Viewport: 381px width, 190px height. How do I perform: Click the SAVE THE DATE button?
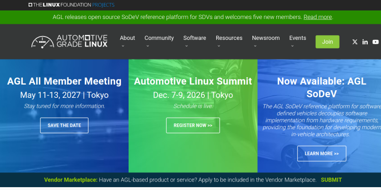[x=64, y=125]
